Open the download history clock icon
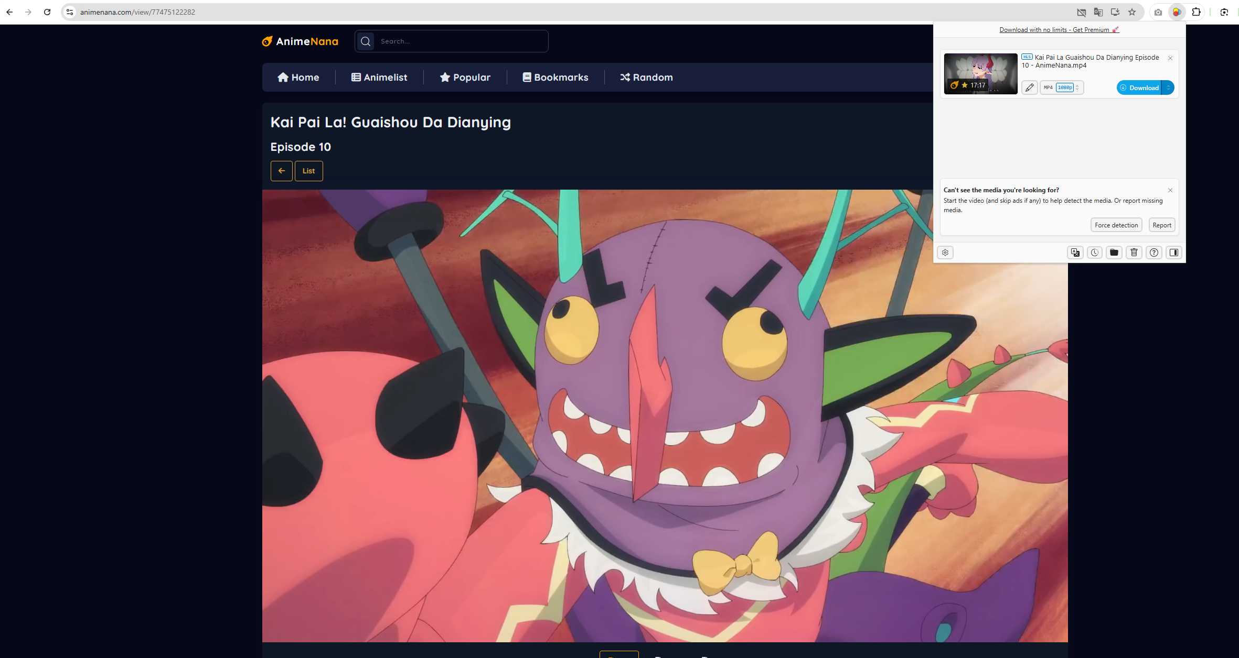This screenshot has height=658, width=1239. click(x=1095, y=253)
